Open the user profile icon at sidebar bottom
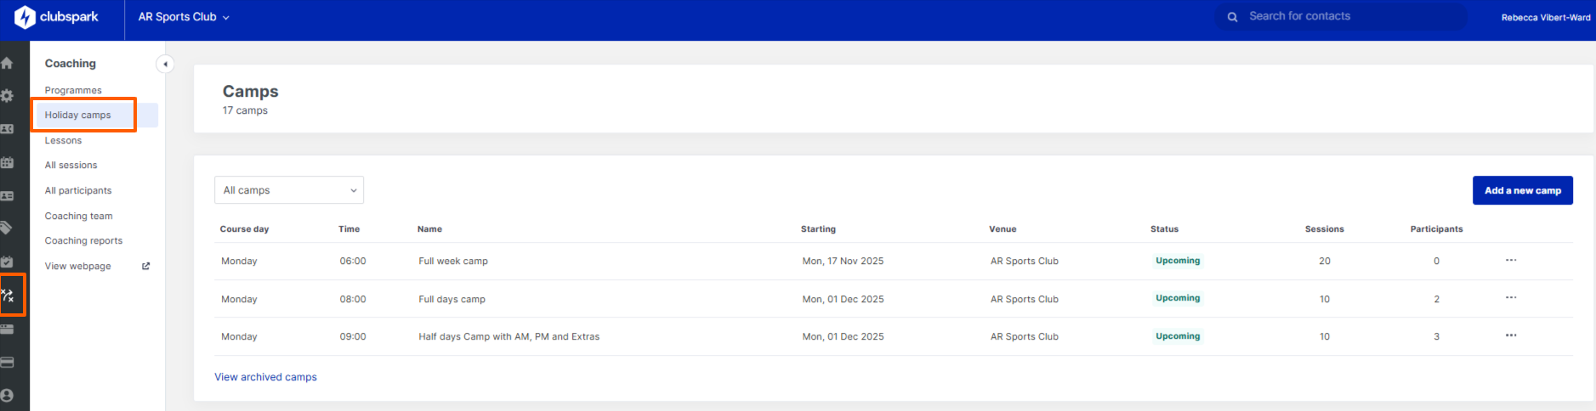Screen dimensions: 1596x411 [x=7, y=396]
